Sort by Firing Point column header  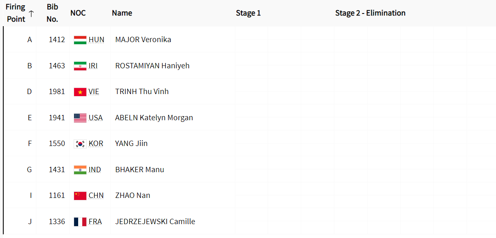tap(16, 13)
